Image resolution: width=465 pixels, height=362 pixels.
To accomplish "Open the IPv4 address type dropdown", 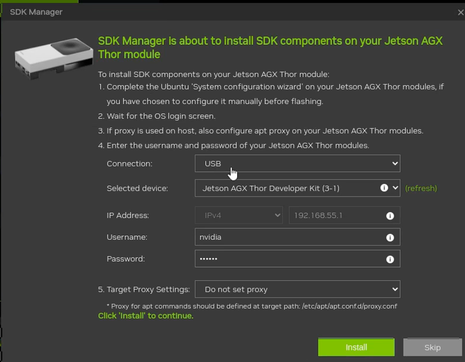I will click(x=239, y=215).
